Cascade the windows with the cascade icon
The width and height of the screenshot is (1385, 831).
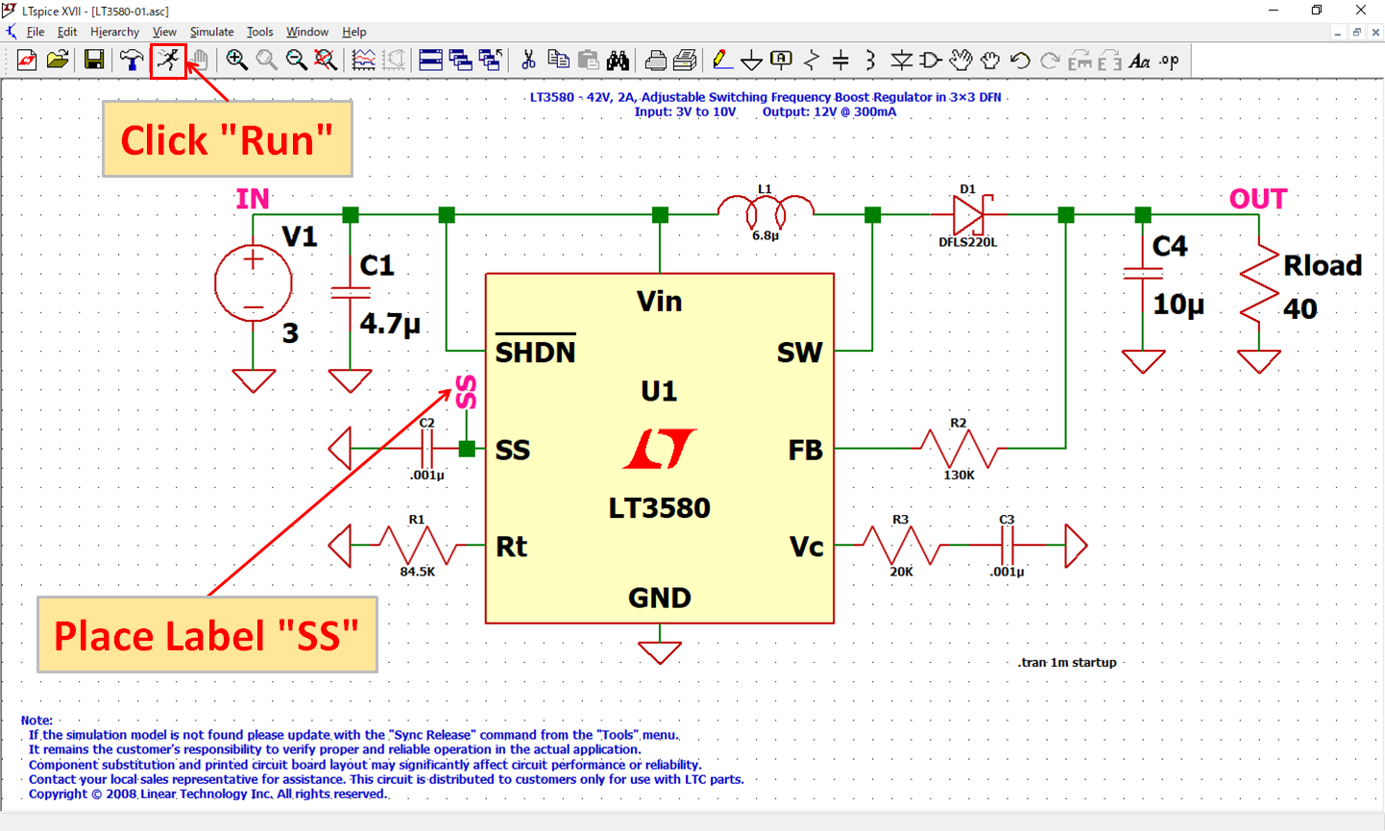point(461,61)
